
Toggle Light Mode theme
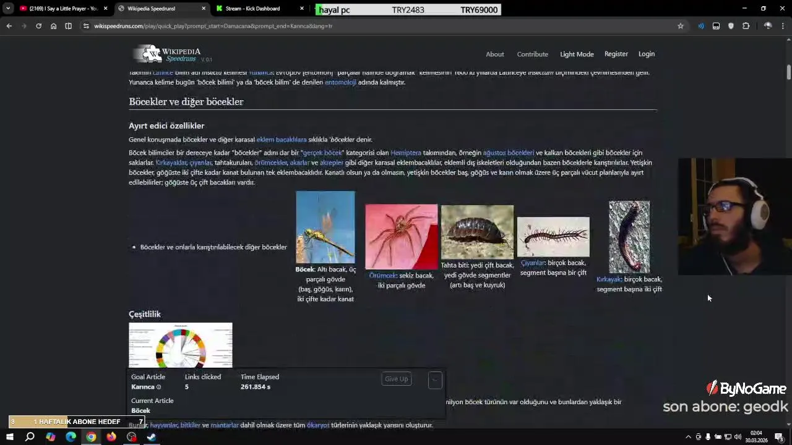tap(577, 54)
